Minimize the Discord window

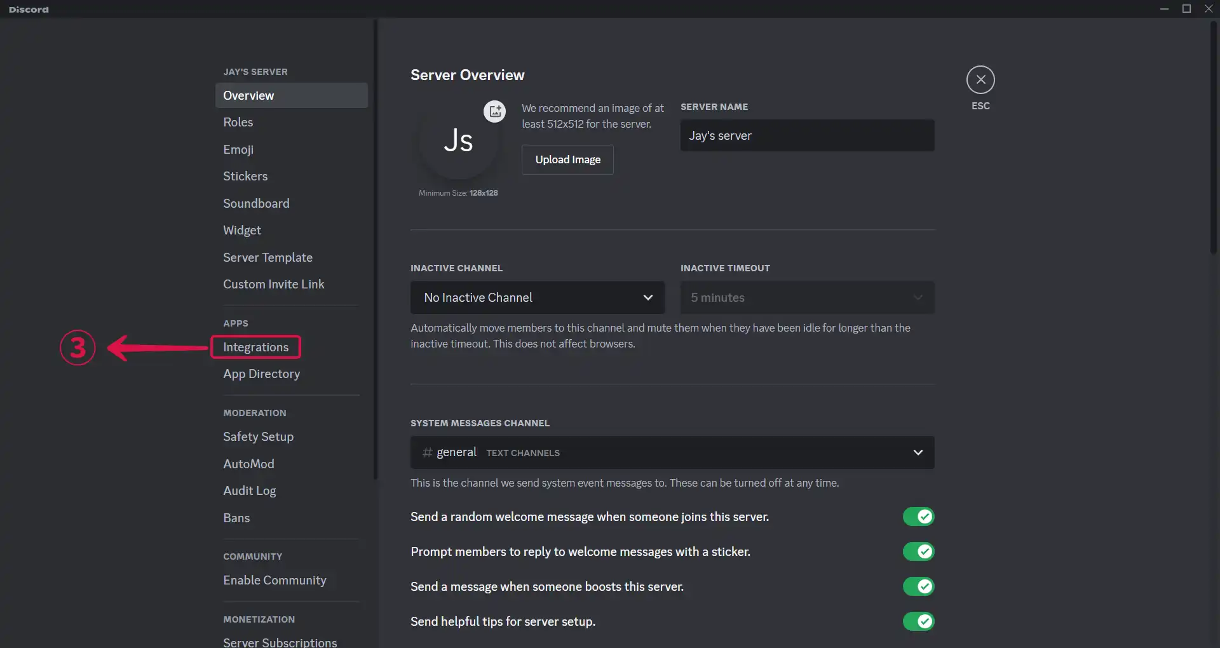(1164, 9)
